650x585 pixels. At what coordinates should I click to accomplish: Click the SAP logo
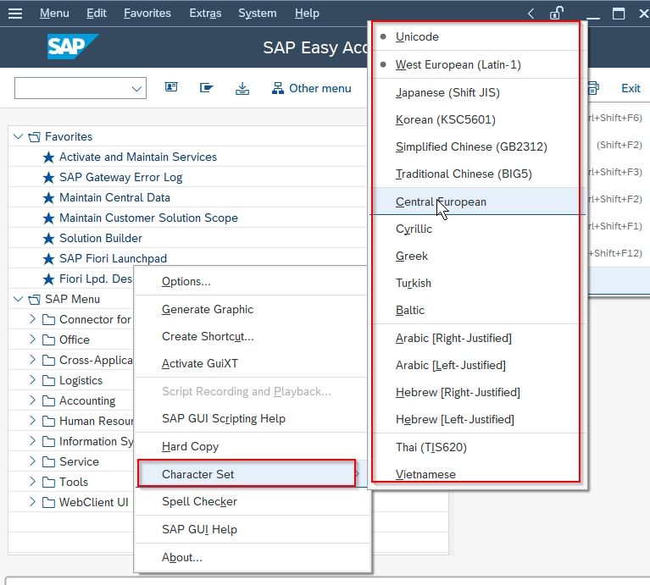point(73,47)
